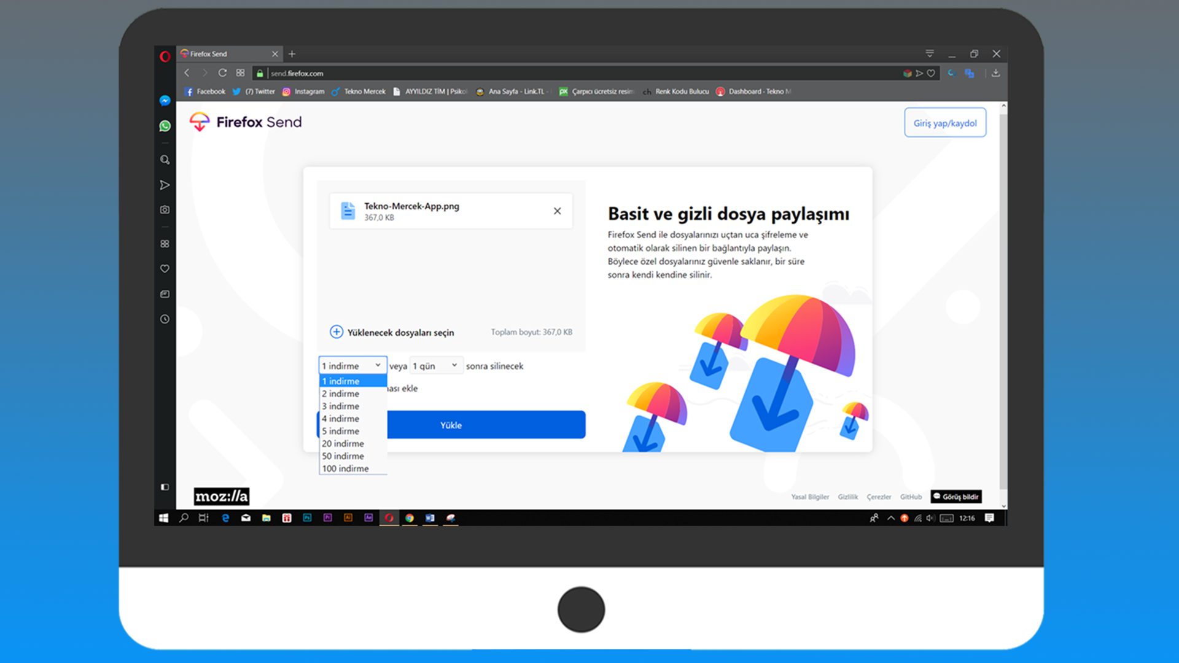Open Gizlilik footer link

[x=848, y=497]
